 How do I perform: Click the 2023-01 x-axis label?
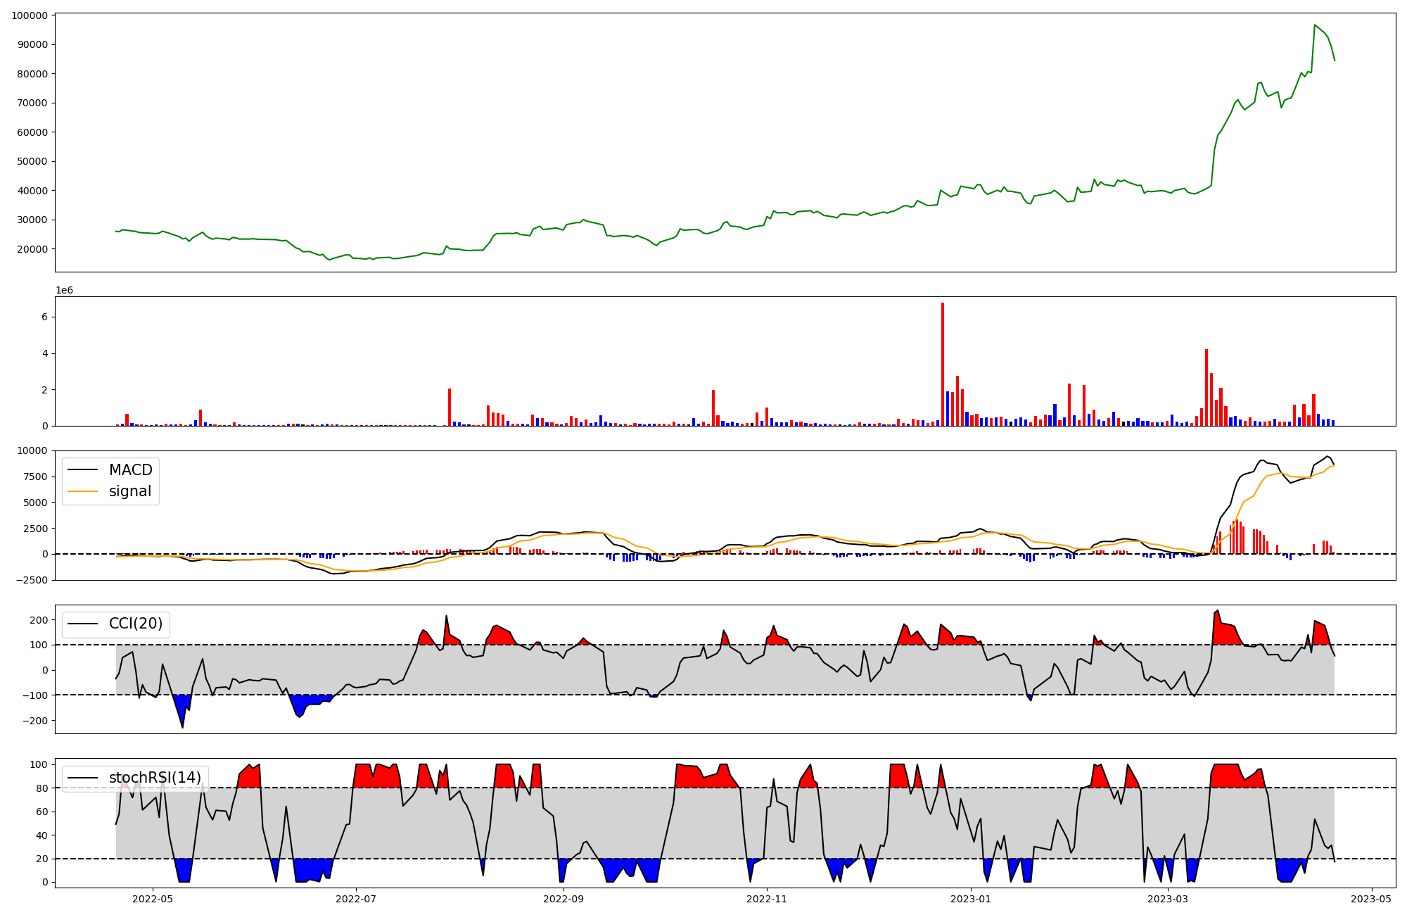coord(971,898)
